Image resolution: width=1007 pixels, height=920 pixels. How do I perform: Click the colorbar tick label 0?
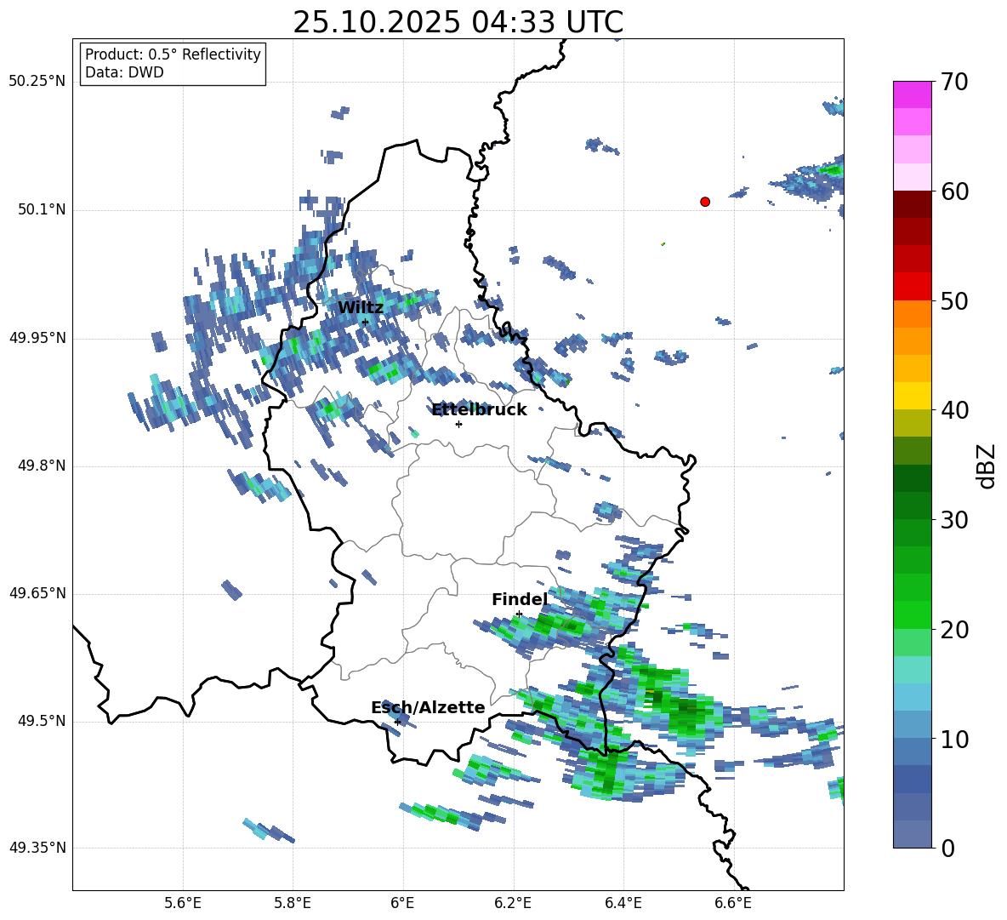click(947, 848)
